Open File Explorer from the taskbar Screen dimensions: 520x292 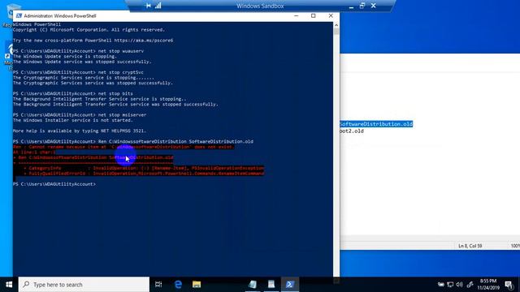[x=197, y=285]
